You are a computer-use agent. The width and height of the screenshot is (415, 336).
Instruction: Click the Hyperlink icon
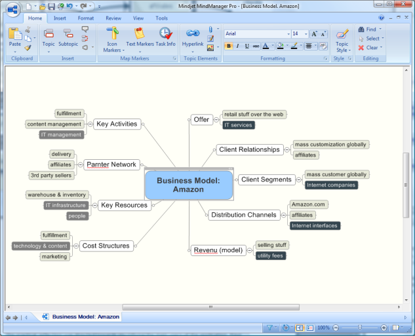pyautogui.click(x=192, y=36)
